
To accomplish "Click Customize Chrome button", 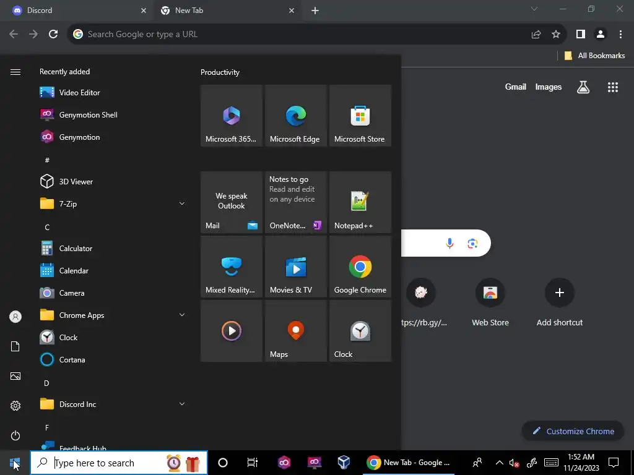I will 573,431.
